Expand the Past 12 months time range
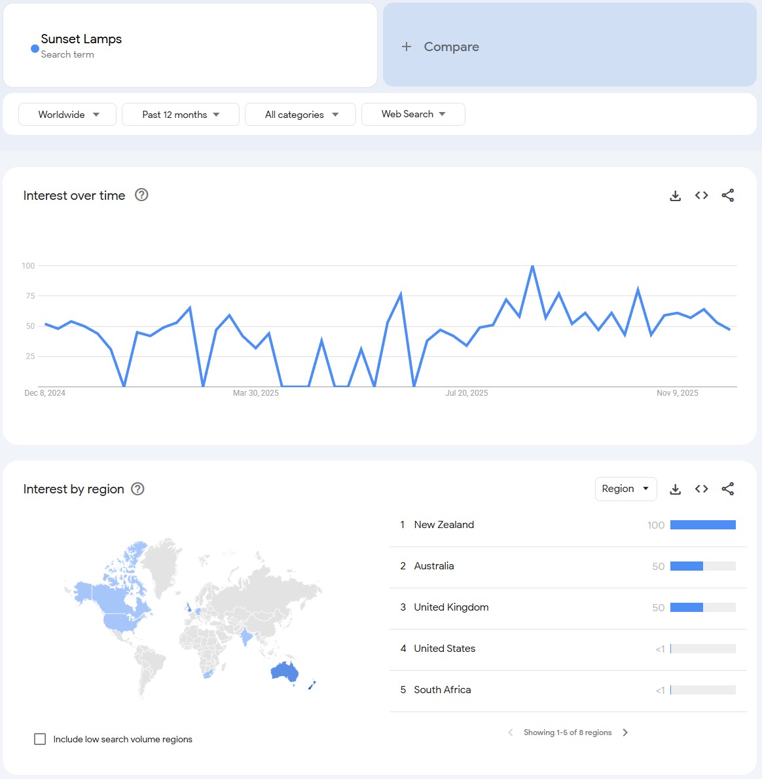 point(181,115)
